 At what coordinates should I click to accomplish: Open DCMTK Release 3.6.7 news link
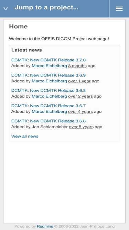click(x=49, y=106)
